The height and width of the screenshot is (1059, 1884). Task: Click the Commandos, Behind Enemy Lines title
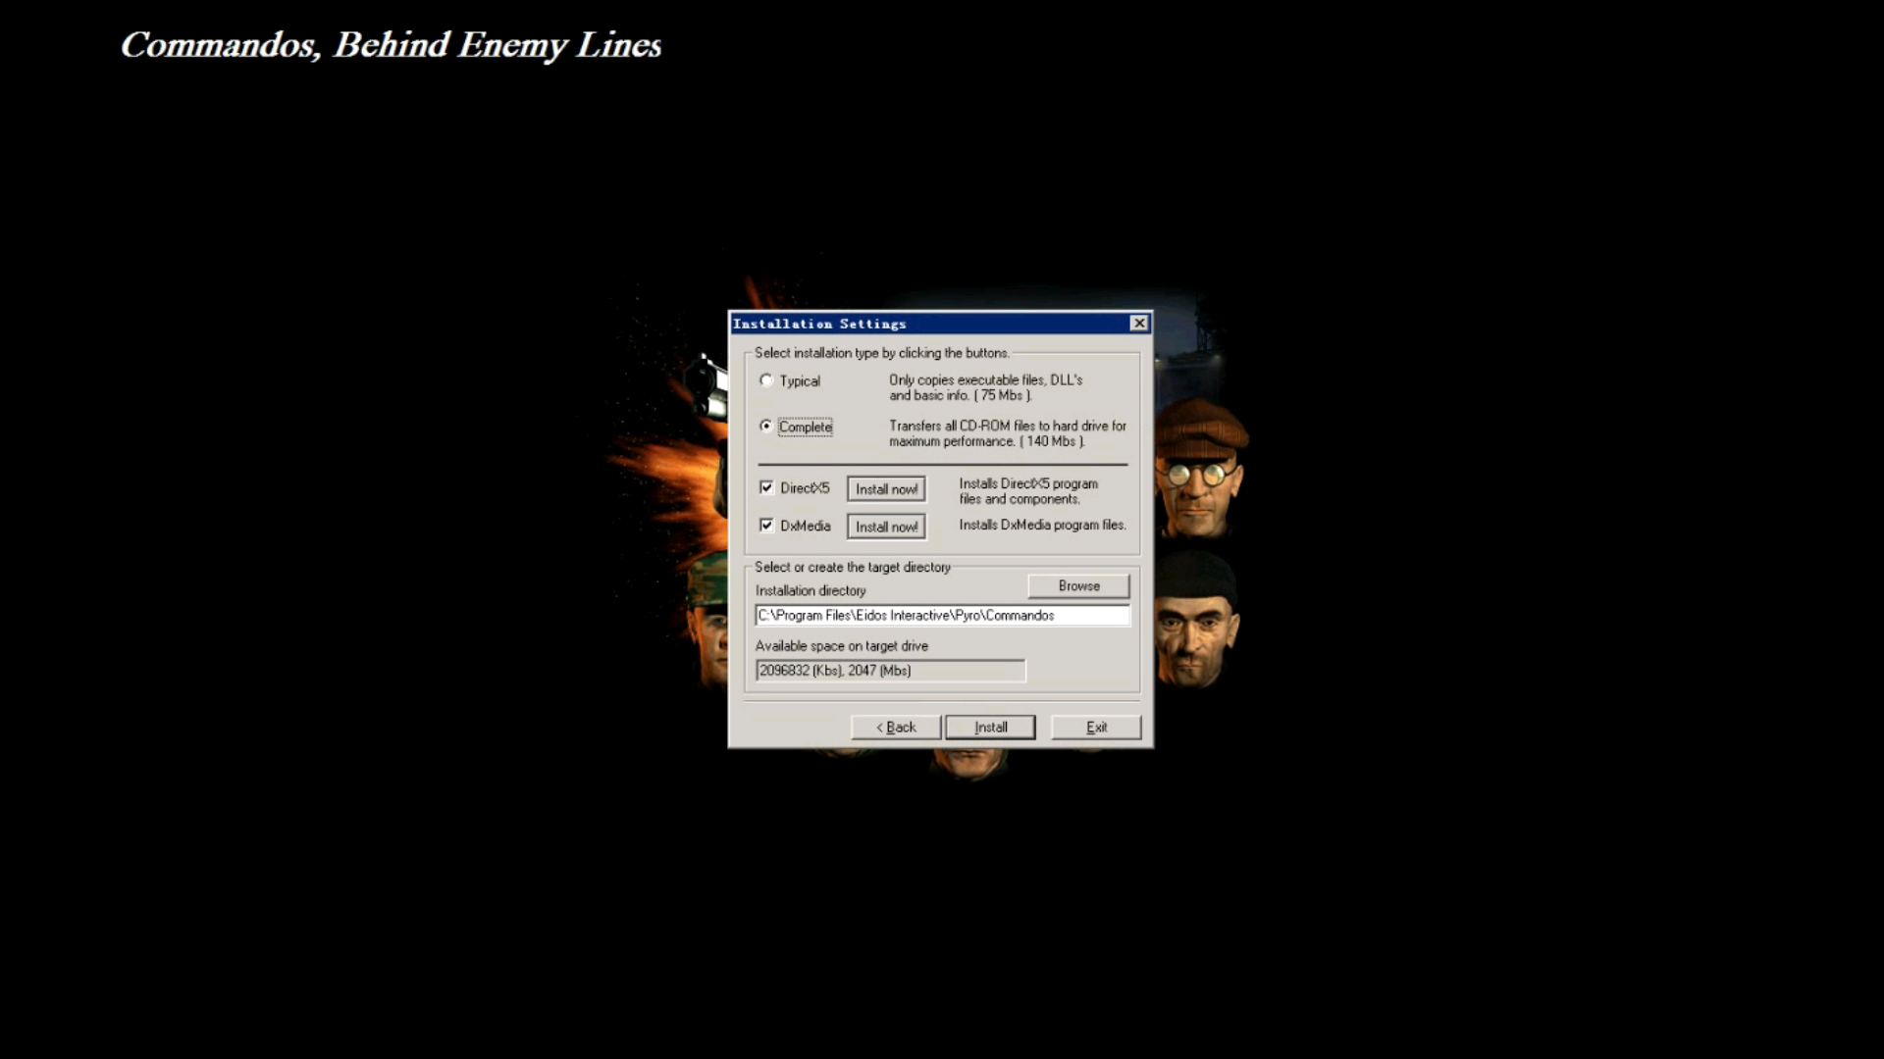391,46
